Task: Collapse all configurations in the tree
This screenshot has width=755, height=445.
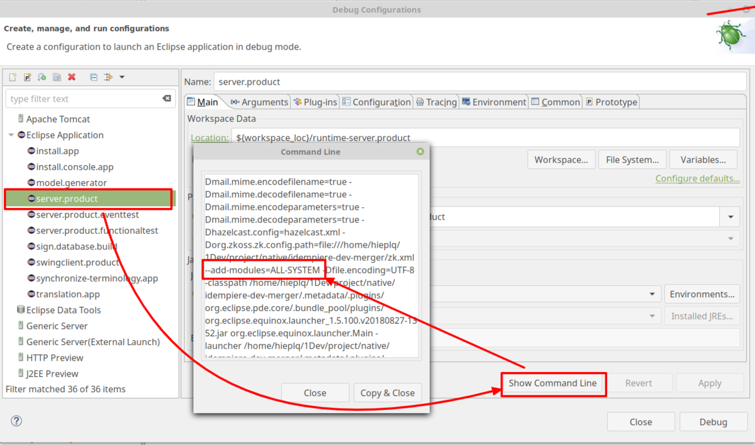Action: pyautogui.click(x=94, y=77)
